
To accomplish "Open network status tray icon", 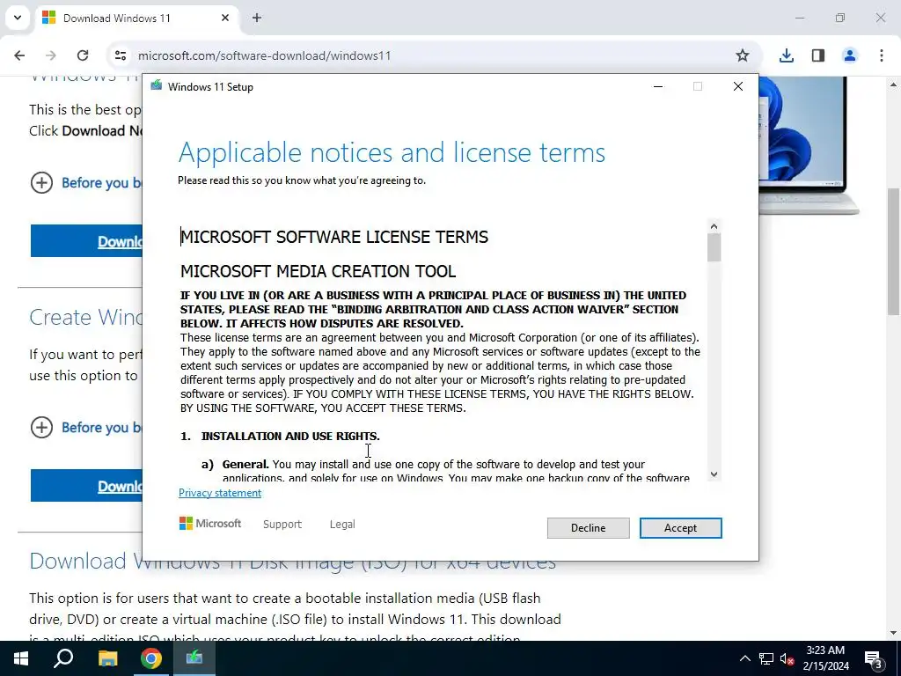I will (x=766, y=658).
